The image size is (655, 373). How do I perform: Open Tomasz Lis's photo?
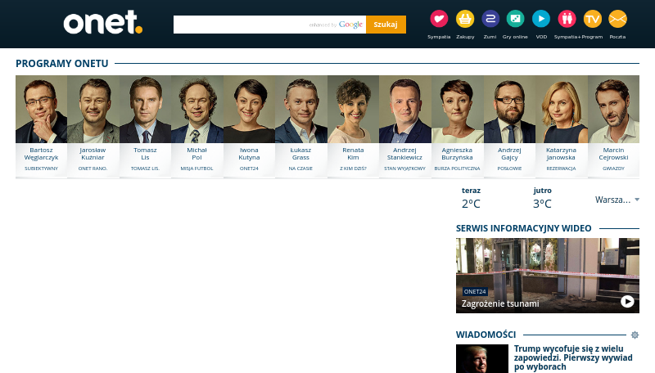146,110
